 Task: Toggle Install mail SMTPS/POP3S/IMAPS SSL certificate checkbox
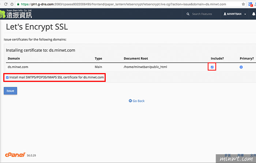(7, 77)
